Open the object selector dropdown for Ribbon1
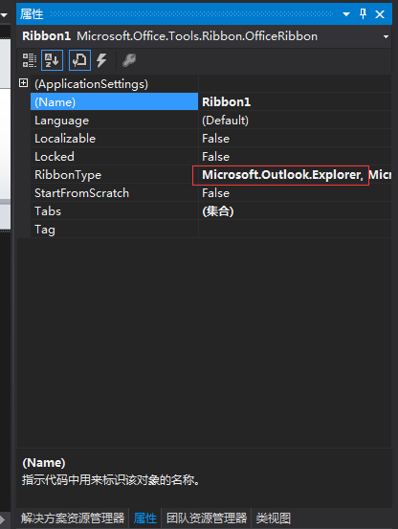398x529 pixels. click(x=387, y=36)
